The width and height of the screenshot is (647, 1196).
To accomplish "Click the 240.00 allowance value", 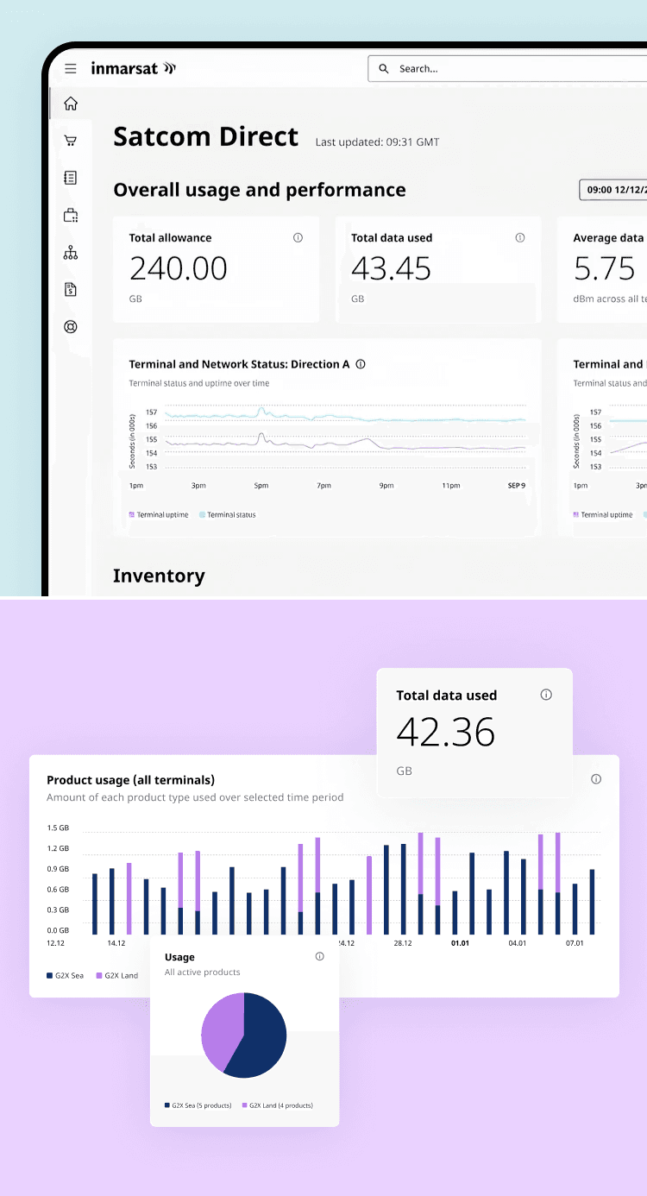I will [x=179, y=268].
